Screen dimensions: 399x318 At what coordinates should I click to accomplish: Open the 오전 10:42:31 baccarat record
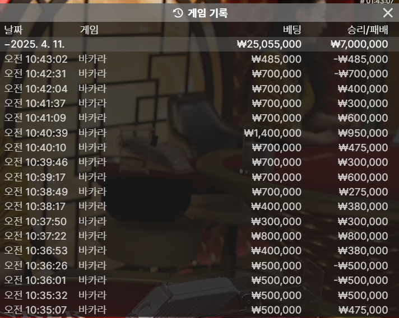coord(199,74)
